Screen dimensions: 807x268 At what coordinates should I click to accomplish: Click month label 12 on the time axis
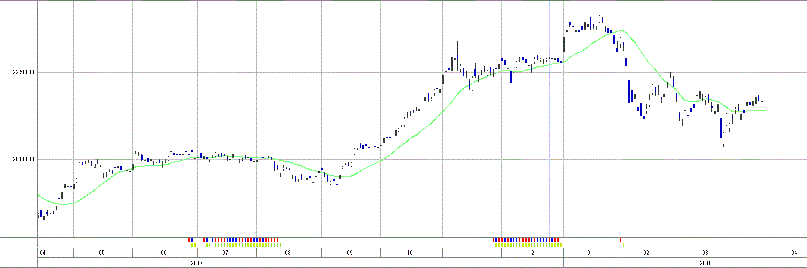[x=532, y=253]
